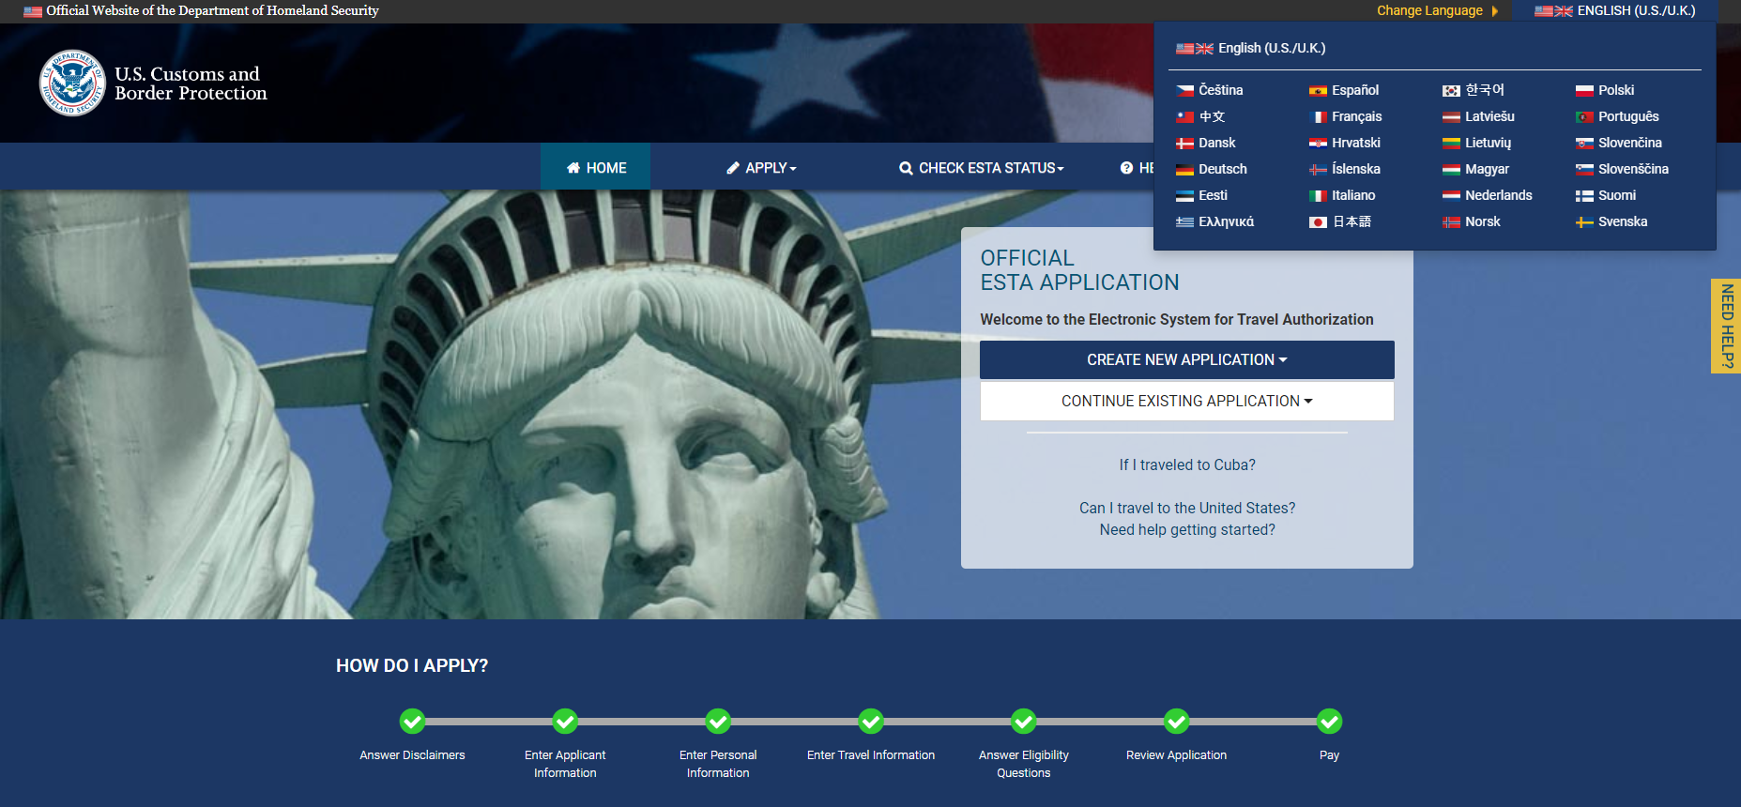Click the Answer Disclaimers green checkmark step
Viewport: 1741px width, 807px height.
point(412,721)
